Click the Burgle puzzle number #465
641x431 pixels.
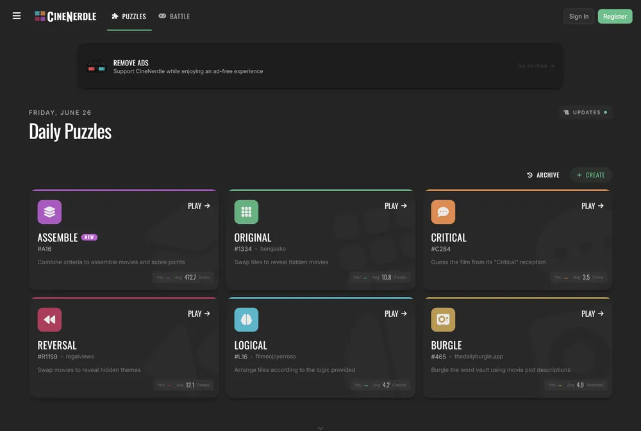[x=438, y=357]
